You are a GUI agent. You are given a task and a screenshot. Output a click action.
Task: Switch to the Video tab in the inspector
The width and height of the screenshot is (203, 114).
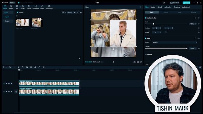[x=147, y=7]
